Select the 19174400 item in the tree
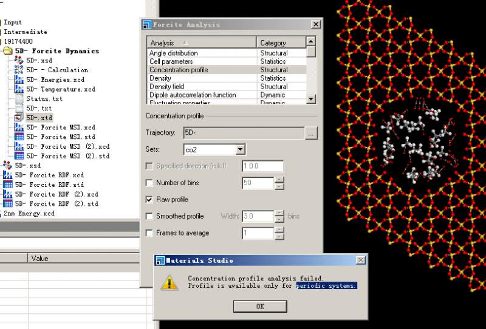This screenshot has width=486, height=329. click(18, 41)
